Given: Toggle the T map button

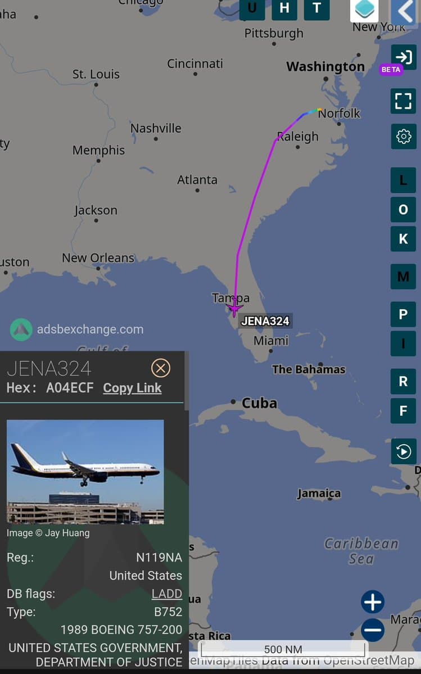Looking at the screenshot, I should pyautogui.click(x=316, y=10).
